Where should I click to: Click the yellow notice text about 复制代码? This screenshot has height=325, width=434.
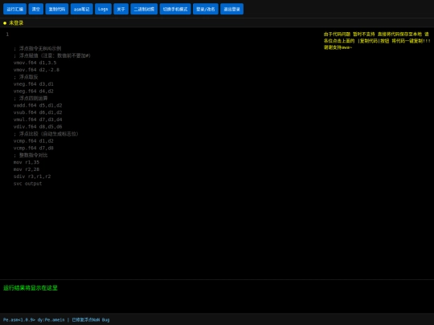[377, 41]
